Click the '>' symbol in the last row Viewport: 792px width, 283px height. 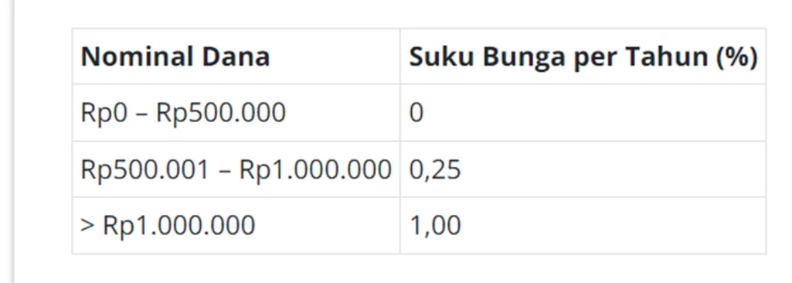coord(87,226)
